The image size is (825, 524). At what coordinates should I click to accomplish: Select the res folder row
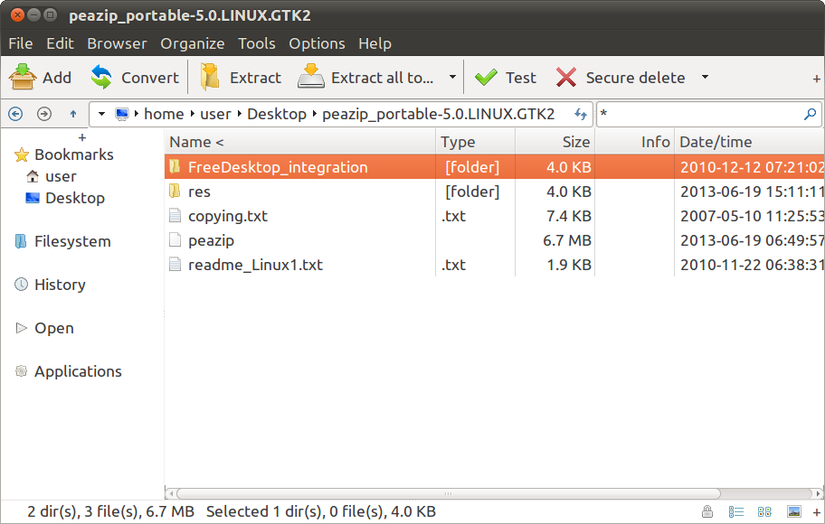(x=495, y=192)
